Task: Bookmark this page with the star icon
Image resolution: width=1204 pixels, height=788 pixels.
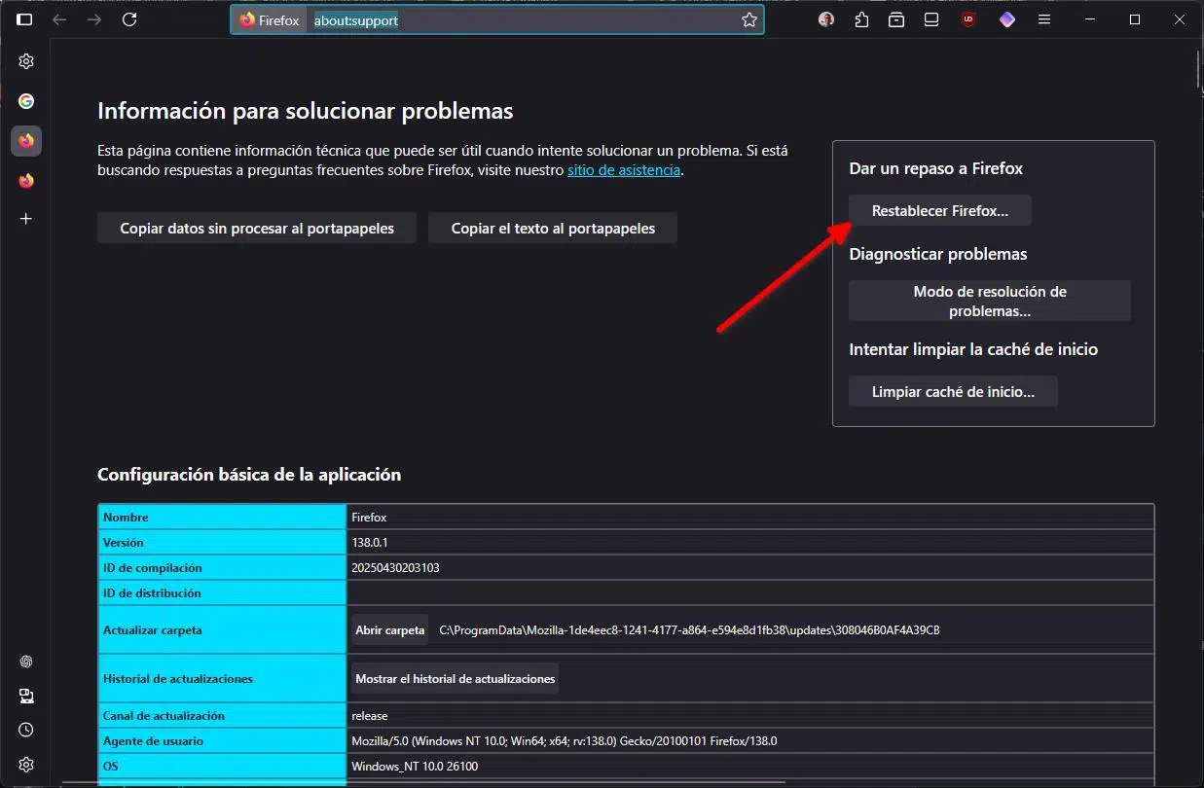Action: click(748, 19)
